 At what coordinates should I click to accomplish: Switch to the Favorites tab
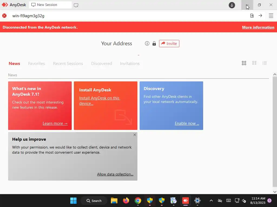[37, 63]
